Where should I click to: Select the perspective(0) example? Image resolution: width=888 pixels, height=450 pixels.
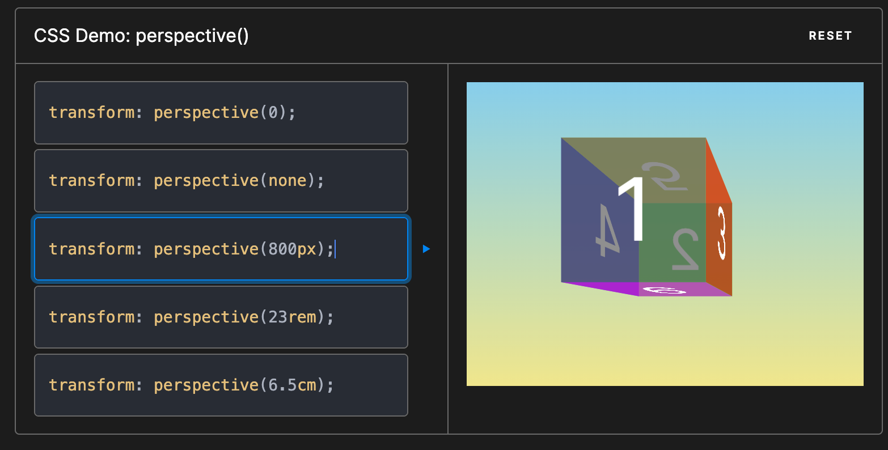click(221, 112)
